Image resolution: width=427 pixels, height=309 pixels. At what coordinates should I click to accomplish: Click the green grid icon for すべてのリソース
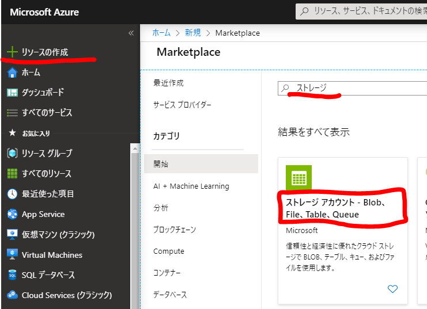(12, 173)
